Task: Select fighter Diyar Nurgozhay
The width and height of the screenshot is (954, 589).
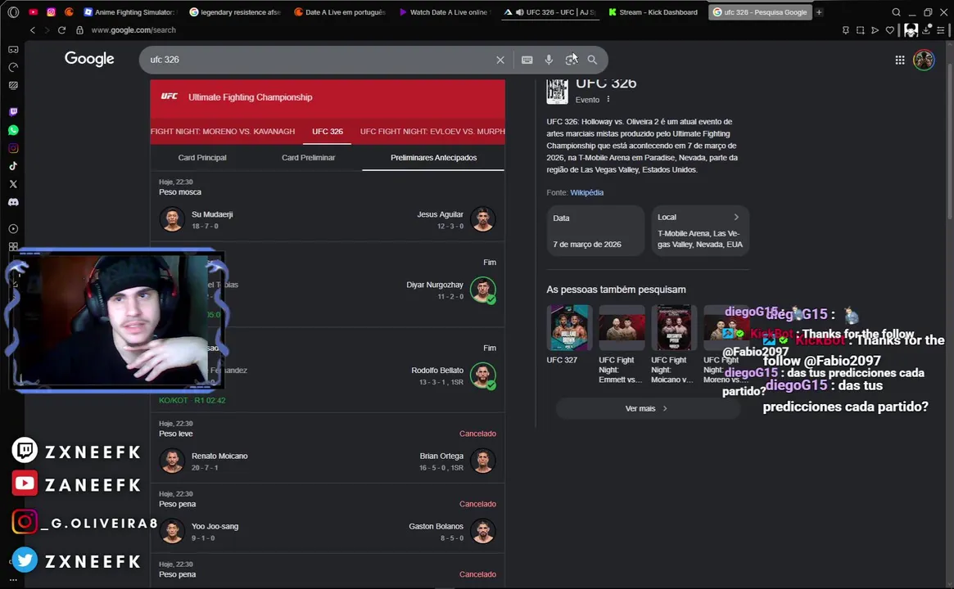Action: click(x=434, y=285)
